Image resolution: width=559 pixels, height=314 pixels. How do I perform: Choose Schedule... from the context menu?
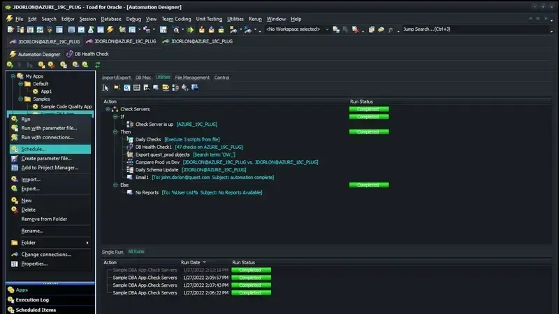(x=50, y=149)
